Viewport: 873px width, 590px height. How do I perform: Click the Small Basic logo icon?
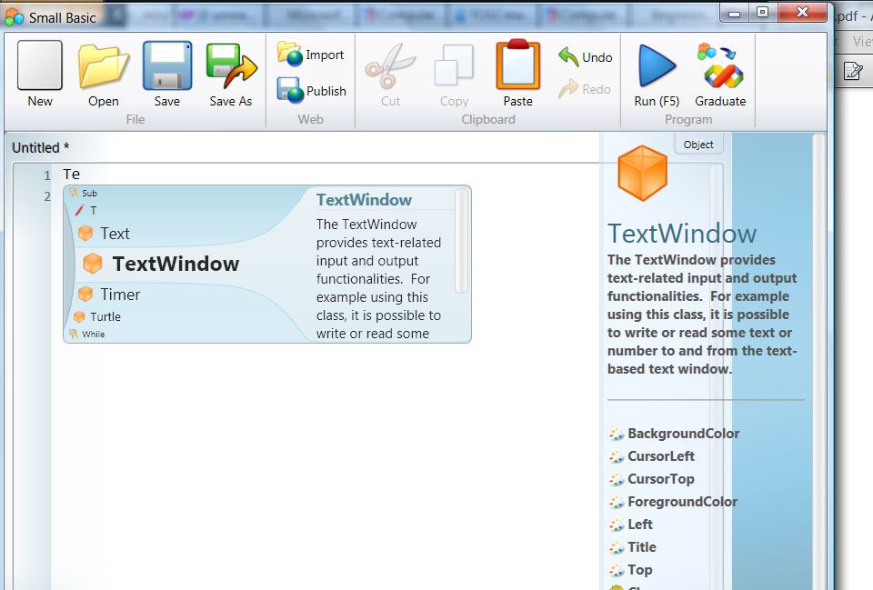click(x=14, y=17)
